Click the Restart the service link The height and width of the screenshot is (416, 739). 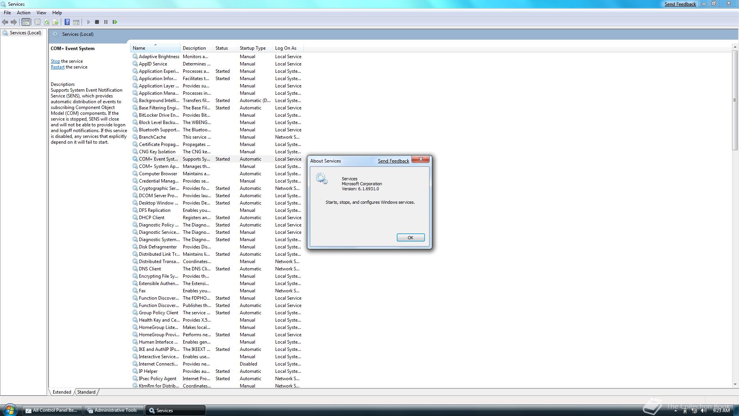click(x=58, y=67)
